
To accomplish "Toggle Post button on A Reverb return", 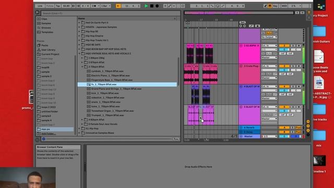I will tap(299, 127).
